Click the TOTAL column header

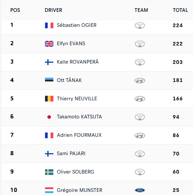tap(180, 10)
